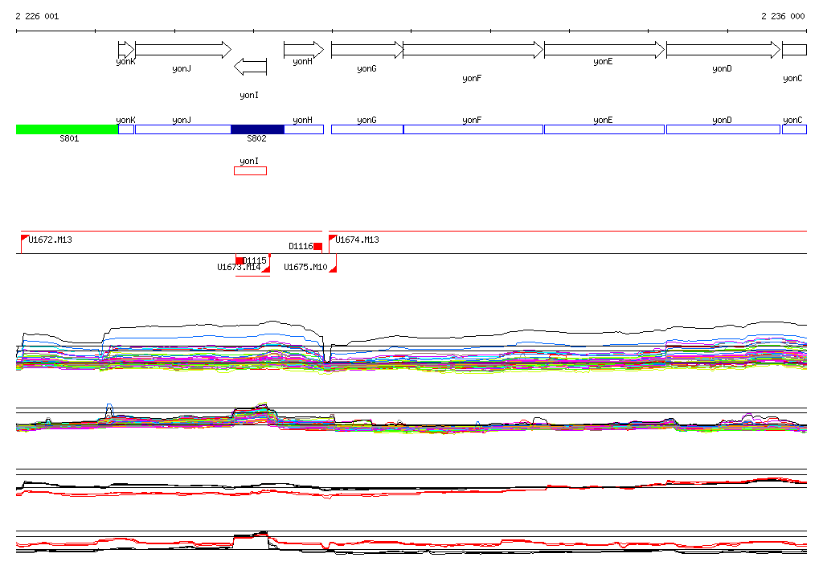The width and height of the screenshot is (823, 574).
Task: Select the yonH gene arrow
Action: point(304,50)
